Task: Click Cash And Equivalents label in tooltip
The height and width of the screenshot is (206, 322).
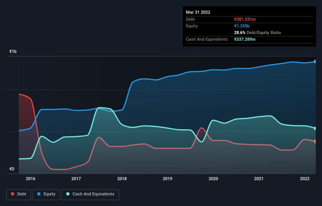Action: [207, 39]
